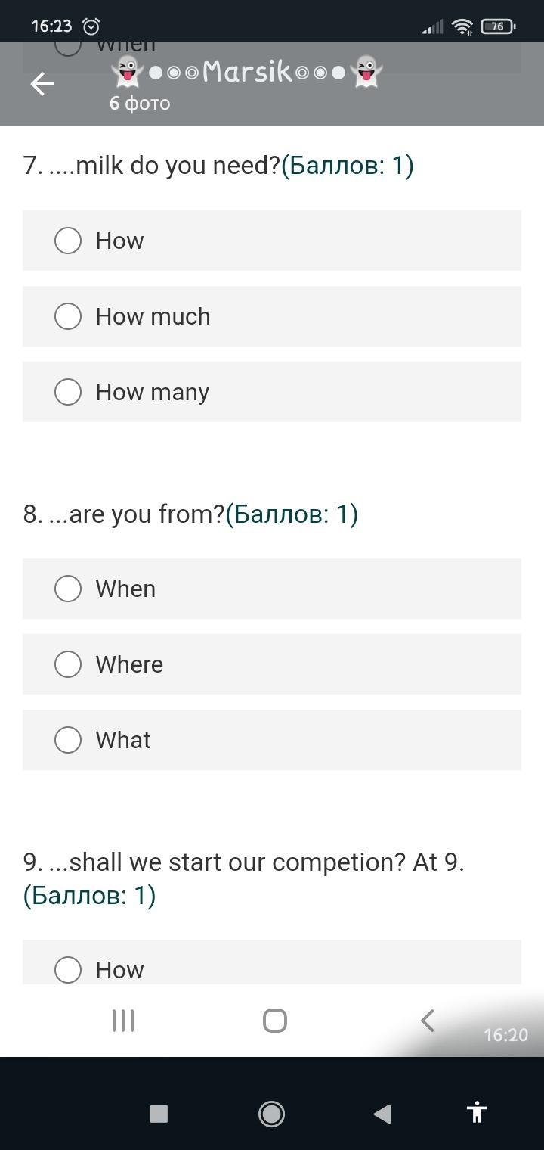Choose "Where" for question 8
This screenshot has height=1150, width=544.
pos(68,664)
